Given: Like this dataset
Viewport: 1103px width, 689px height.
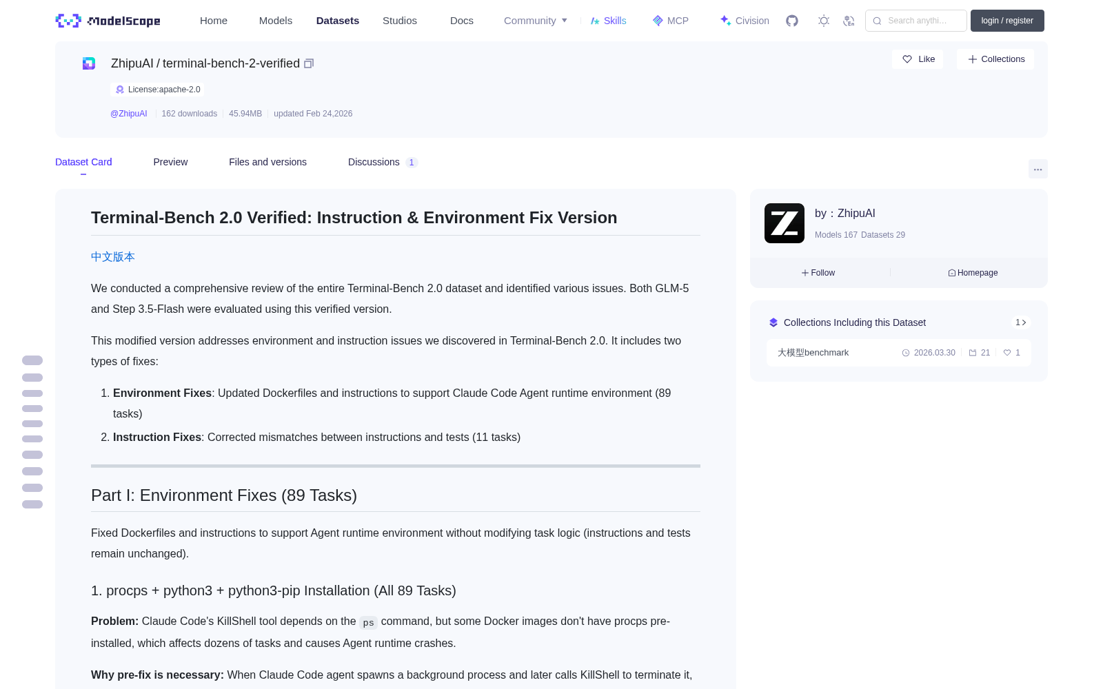Looking at the screenshot, I should click(x=918, y=59).
